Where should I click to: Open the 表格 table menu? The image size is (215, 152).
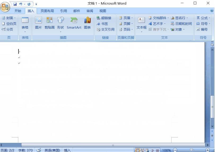25,25
